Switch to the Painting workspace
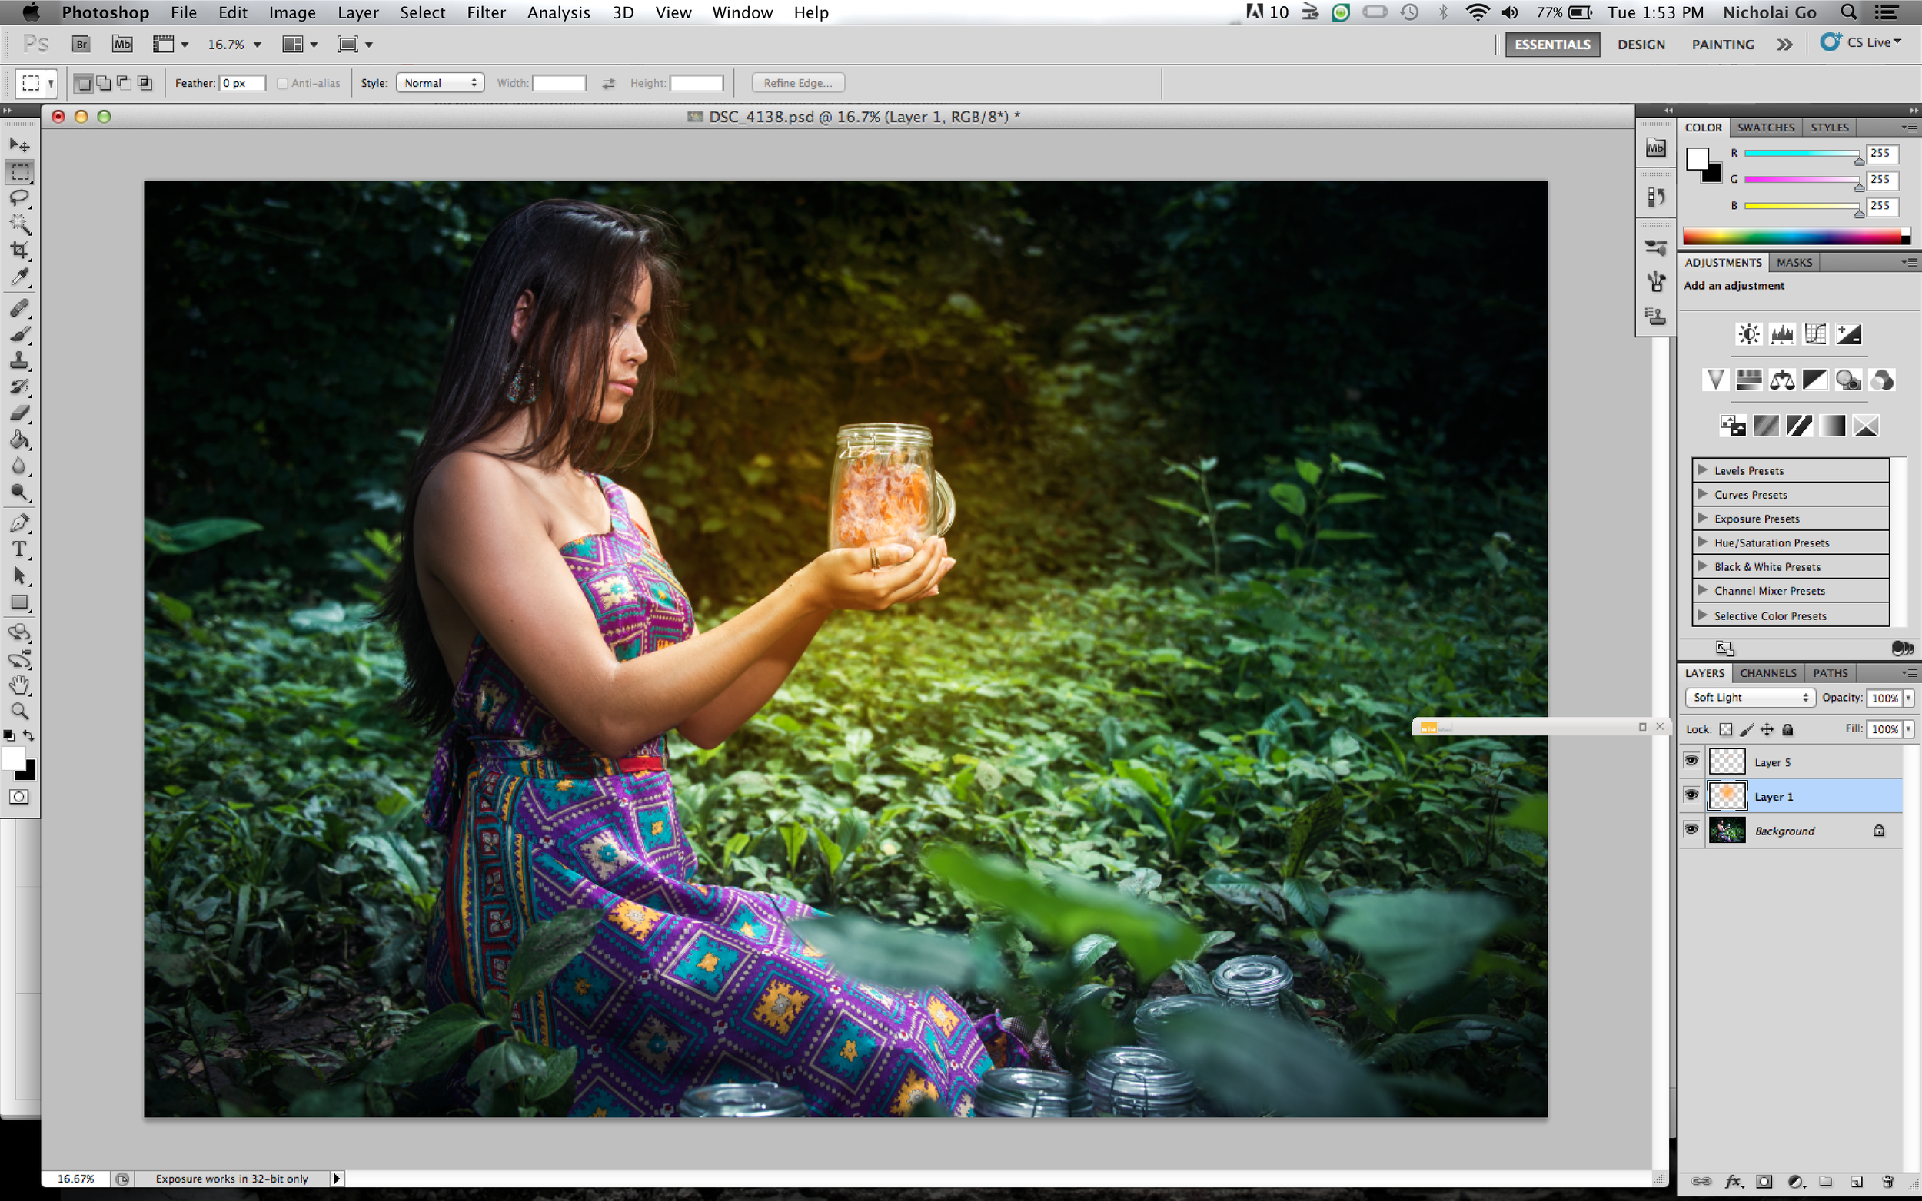Screen dimensions: 1922x1201 pyautogui.click(x=1723, y=45)
